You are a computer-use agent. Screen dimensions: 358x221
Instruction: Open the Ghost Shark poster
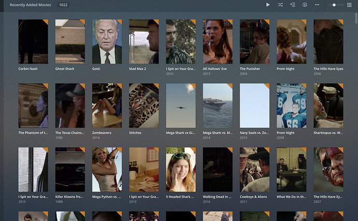coord(70,42)
